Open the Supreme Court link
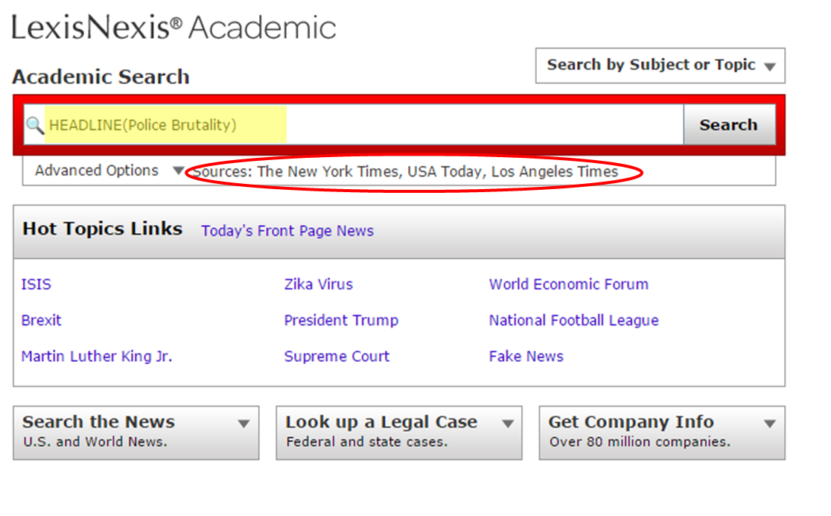The width and height of the screenshot is (831, 516). [x=337, y=357]
